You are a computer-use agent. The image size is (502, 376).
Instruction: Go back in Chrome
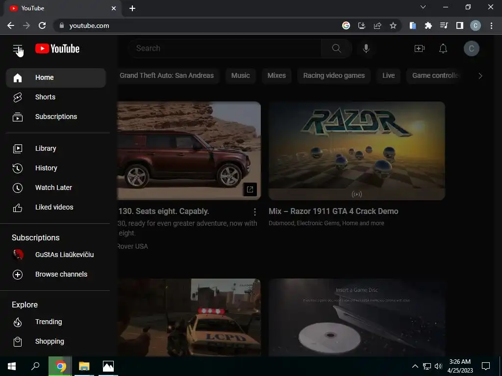pos(11,25)
